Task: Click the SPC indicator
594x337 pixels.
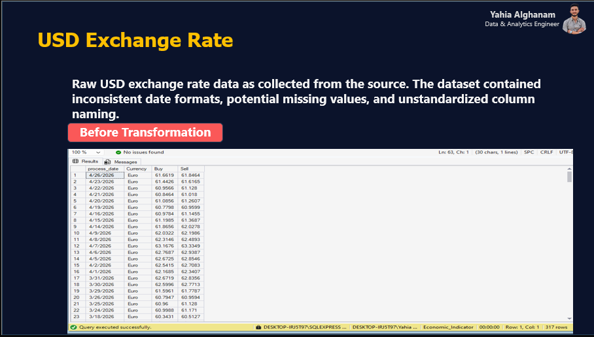Action: [529, 152]
